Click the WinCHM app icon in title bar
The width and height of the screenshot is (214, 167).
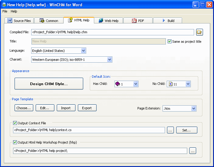click(4, 4)
